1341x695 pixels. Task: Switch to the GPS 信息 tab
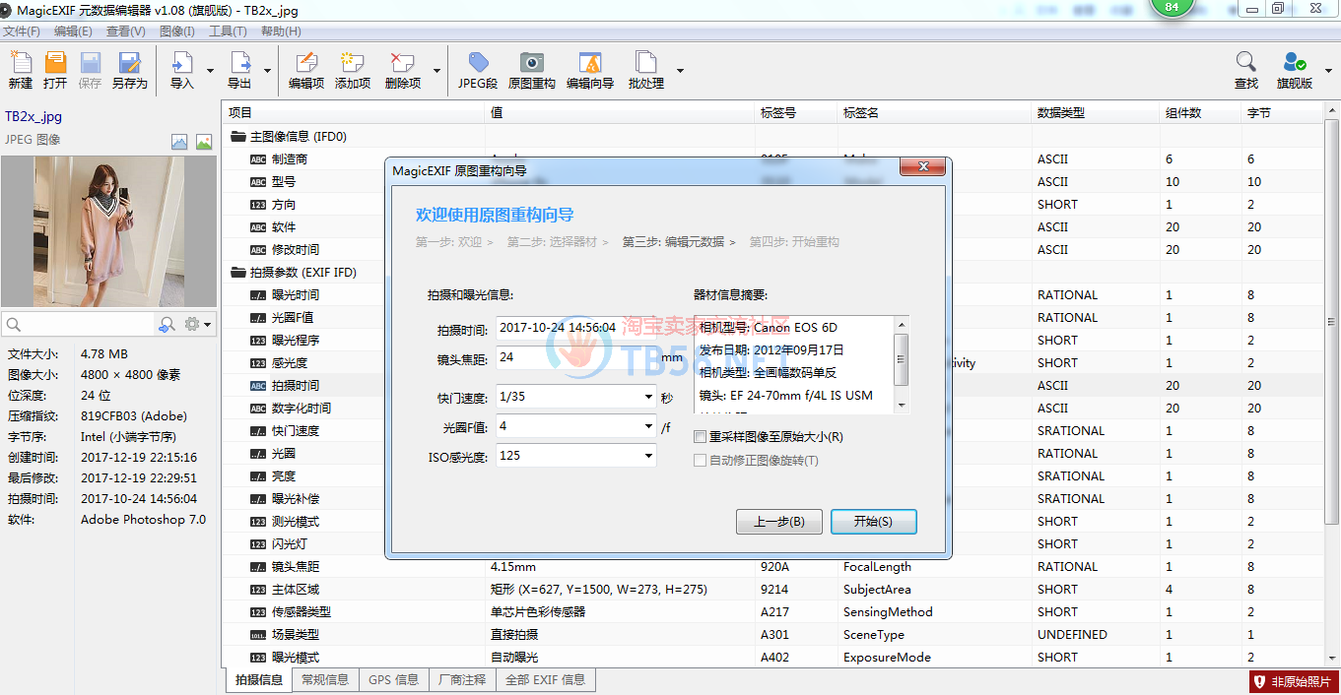(393, 679)
